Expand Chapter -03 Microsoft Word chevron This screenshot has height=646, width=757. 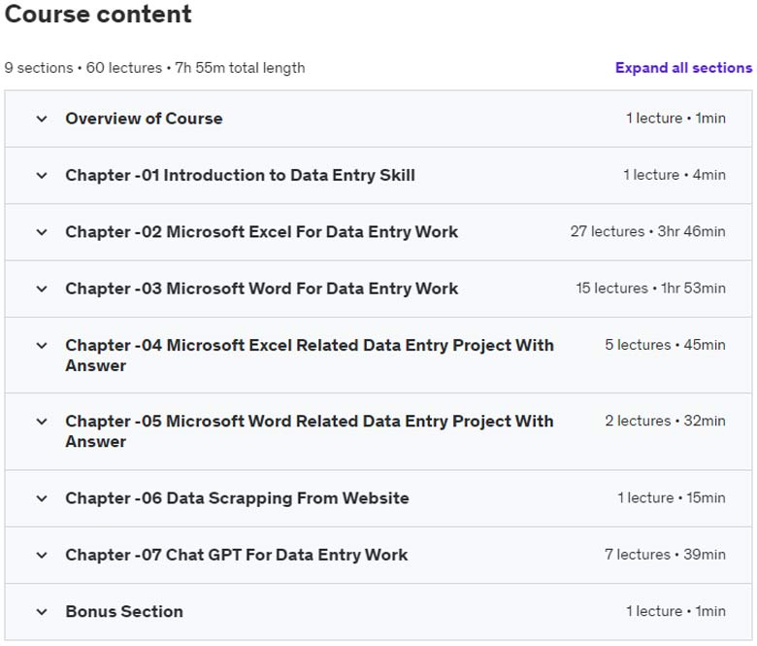[42, 289]
